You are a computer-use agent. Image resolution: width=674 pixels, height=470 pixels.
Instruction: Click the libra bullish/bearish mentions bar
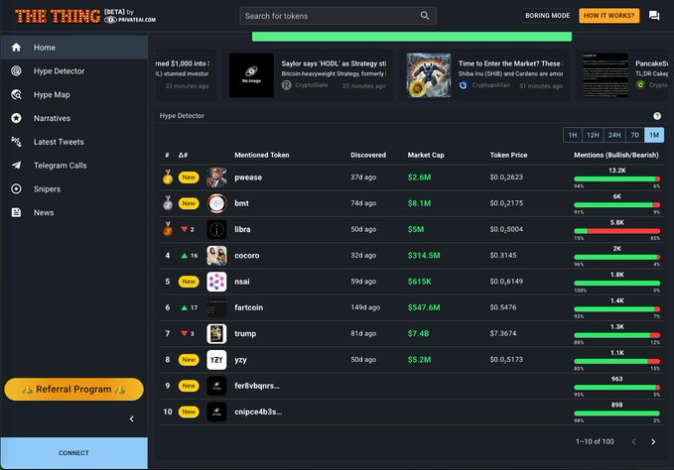click(x=616, y=231)
